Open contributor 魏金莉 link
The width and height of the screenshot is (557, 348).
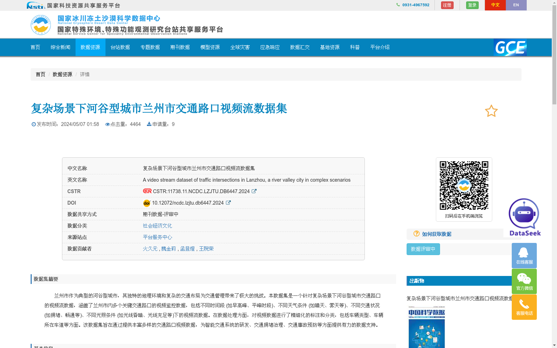tap(169, 249)
